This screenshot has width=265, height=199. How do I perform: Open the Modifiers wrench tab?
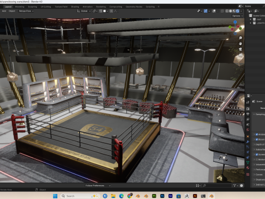tap(248, 142)
